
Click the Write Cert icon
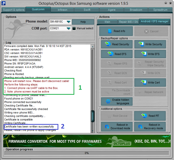pos(144,82)
